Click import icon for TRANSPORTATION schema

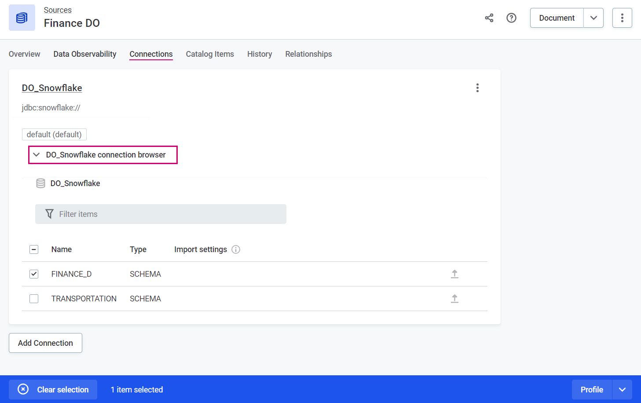[x=454, y=299]
